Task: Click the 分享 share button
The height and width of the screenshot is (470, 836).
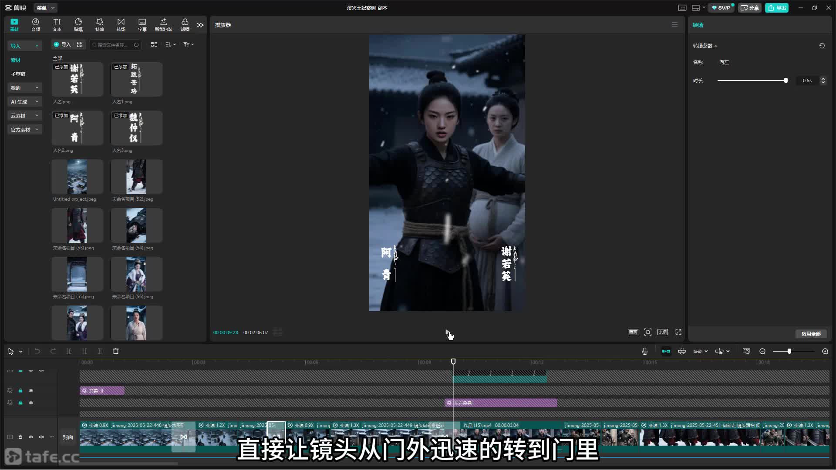Action: pyautogui.click(x=749, y=8)
